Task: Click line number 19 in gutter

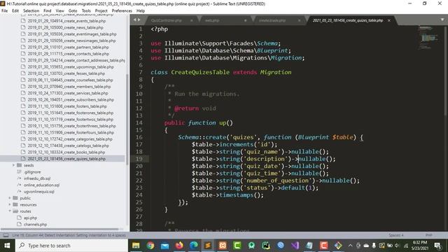Action: coord(139,159)
